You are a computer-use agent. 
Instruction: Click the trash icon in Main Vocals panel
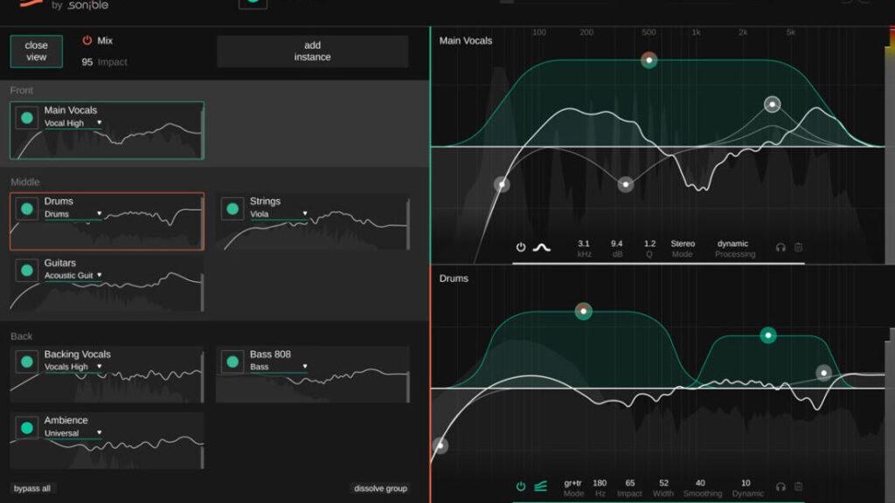click(798, 247)
